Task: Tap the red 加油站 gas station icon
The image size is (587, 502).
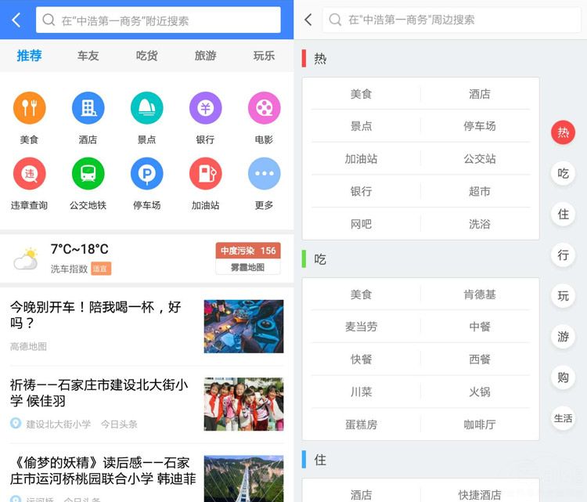Action: [205, 174]
